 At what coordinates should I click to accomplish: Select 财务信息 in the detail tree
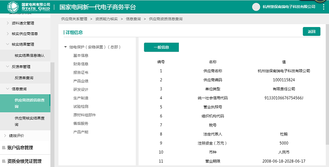(81, 64)
